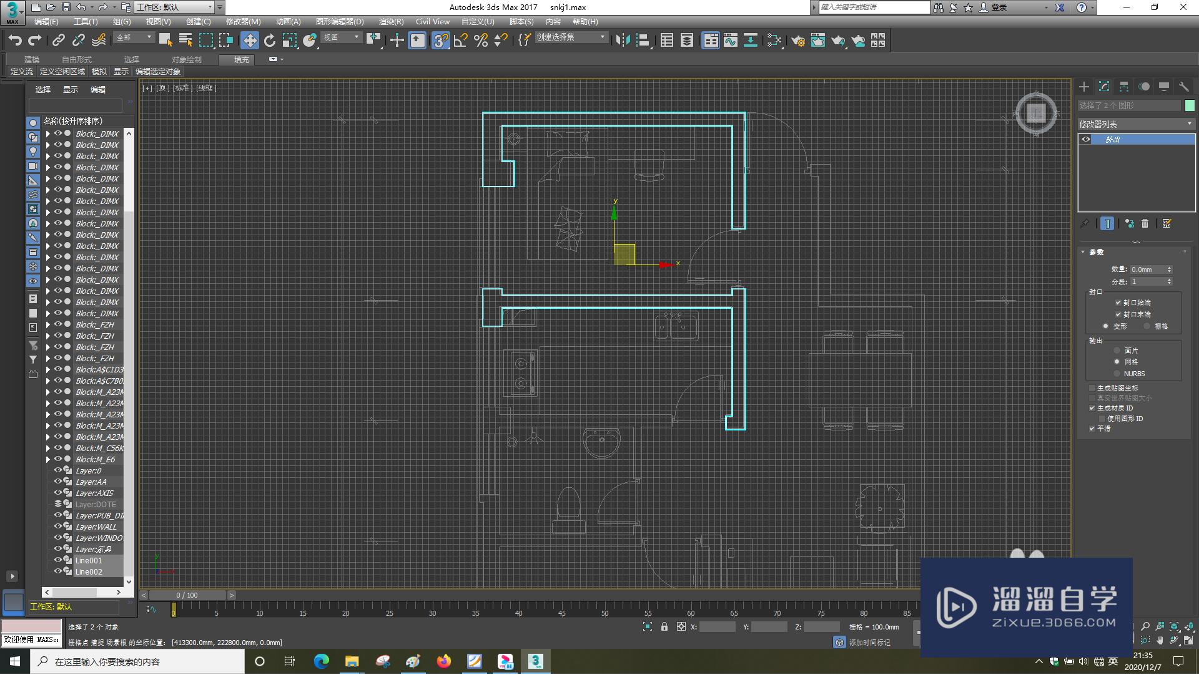The width and height of the screenshot is (1199, 675).
Task: Open the Select by Name dialog
Action: click(x=185, y=41)
